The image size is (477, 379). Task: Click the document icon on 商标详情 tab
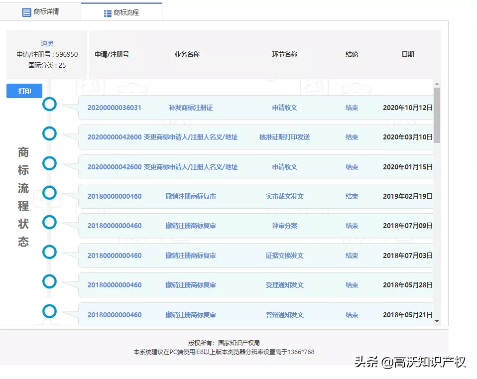click(x=27, y=11)
